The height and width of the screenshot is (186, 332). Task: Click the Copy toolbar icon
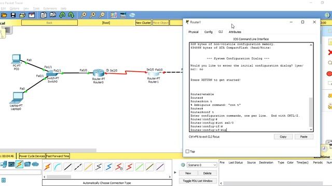point(44,15)
